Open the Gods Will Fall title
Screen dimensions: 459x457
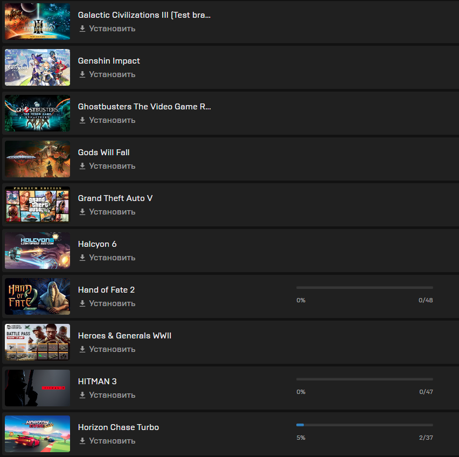[x=103, y=153]
